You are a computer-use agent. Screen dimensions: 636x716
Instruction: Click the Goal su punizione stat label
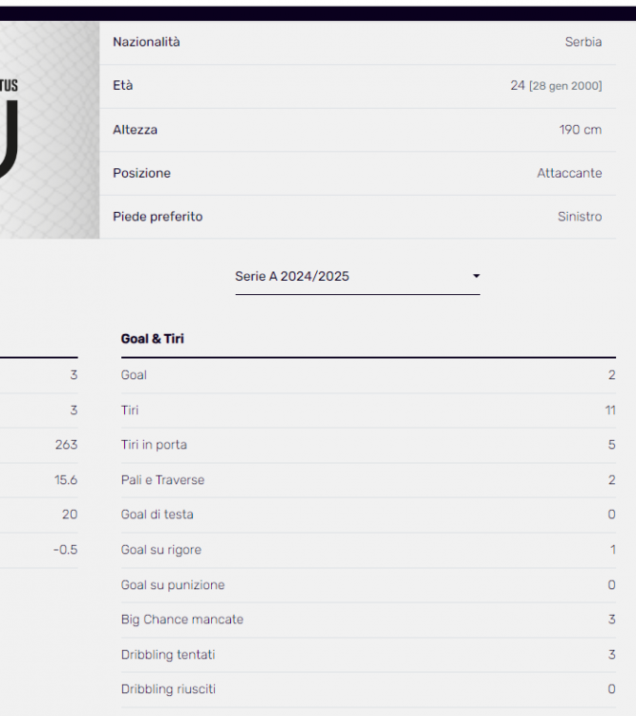(x=172, y=585)
